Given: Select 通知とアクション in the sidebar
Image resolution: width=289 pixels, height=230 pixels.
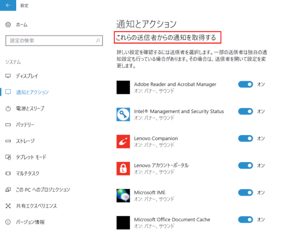Looking at the screenshot, I should [x=32, y=92].
